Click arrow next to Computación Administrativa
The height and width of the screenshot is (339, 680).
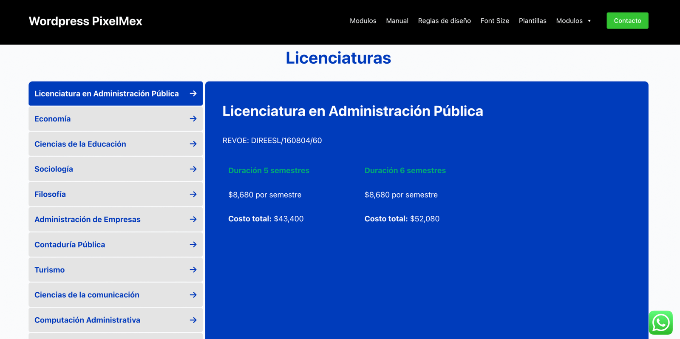193,320
